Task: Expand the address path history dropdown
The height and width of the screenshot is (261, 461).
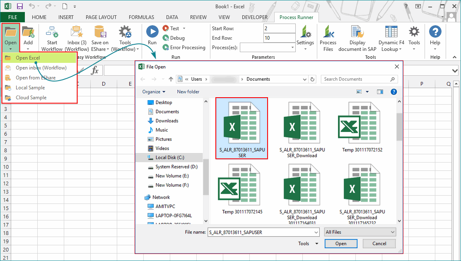Action: 304,79
